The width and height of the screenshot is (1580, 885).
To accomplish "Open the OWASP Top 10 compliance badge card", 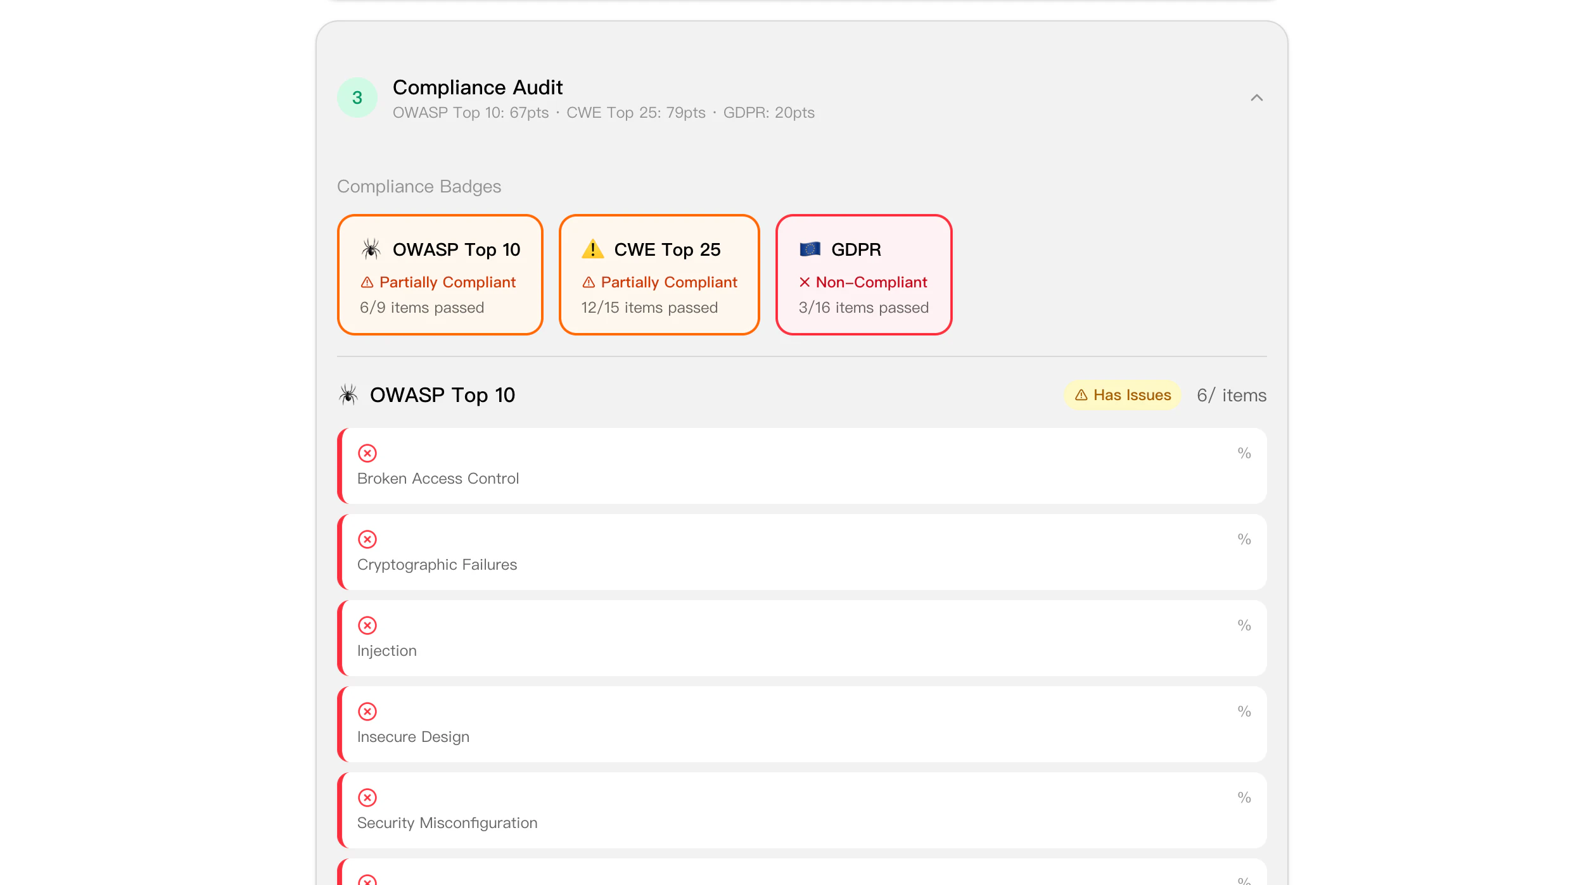I will click(440, 275).
